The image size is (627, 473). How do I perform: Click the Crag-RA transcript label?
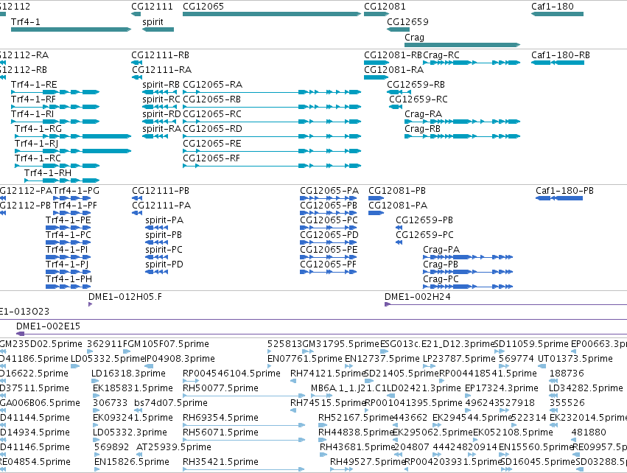pos(424,114)
